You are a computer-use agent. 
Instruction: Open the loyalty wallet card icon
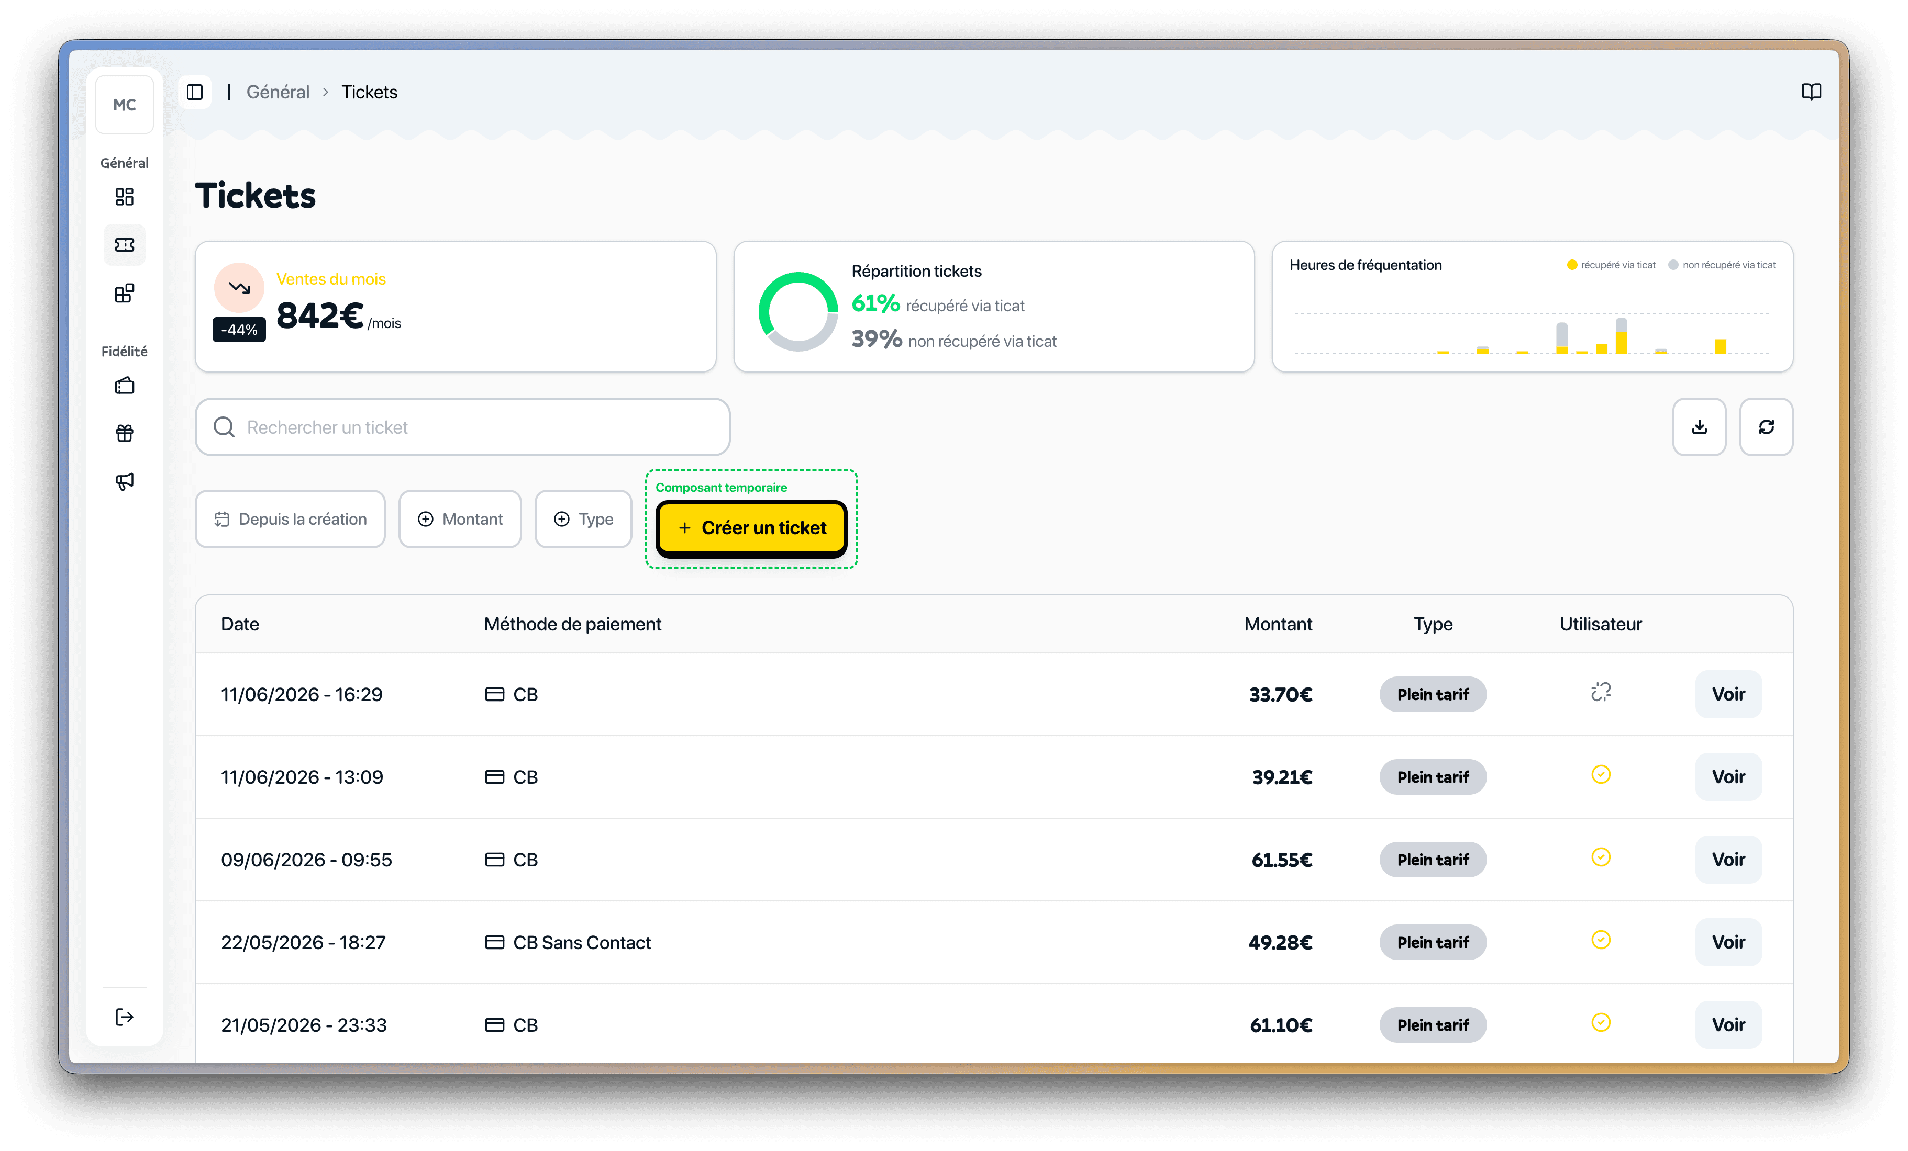pyautogui.click(x=124, y=385)
